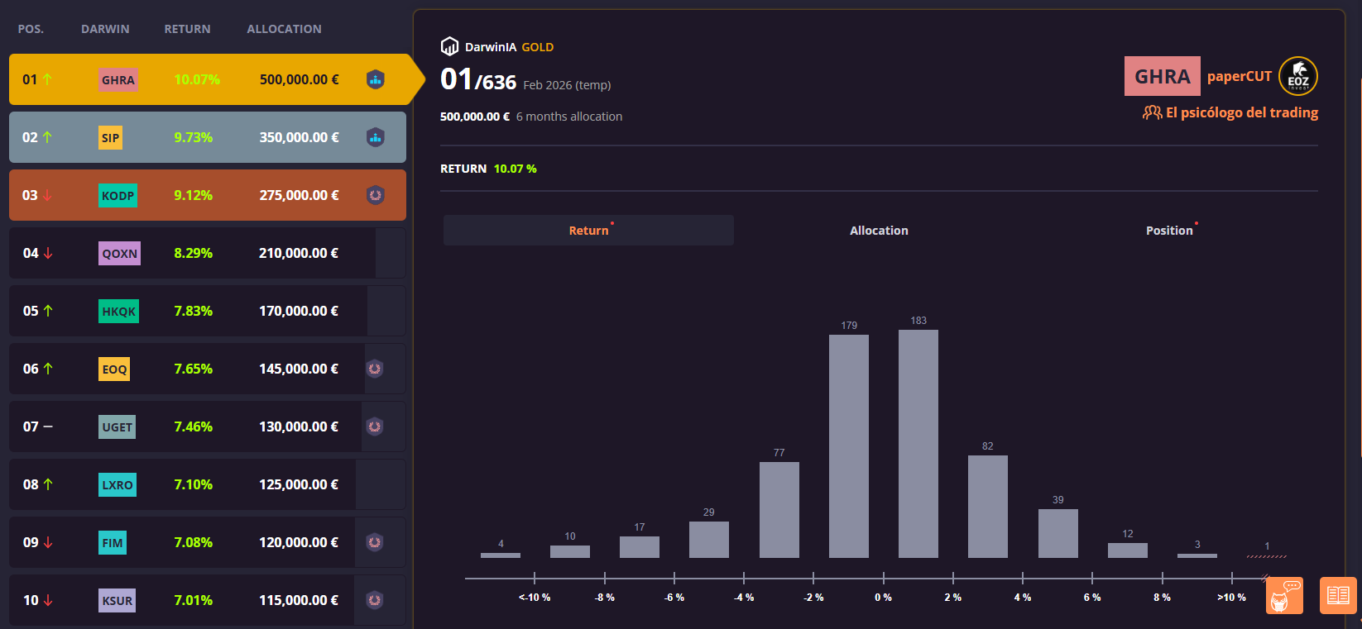Screen dimensions: 1362x629
Task: Click the podium badge on the SIP row
Action: click(x=376, y=137)
